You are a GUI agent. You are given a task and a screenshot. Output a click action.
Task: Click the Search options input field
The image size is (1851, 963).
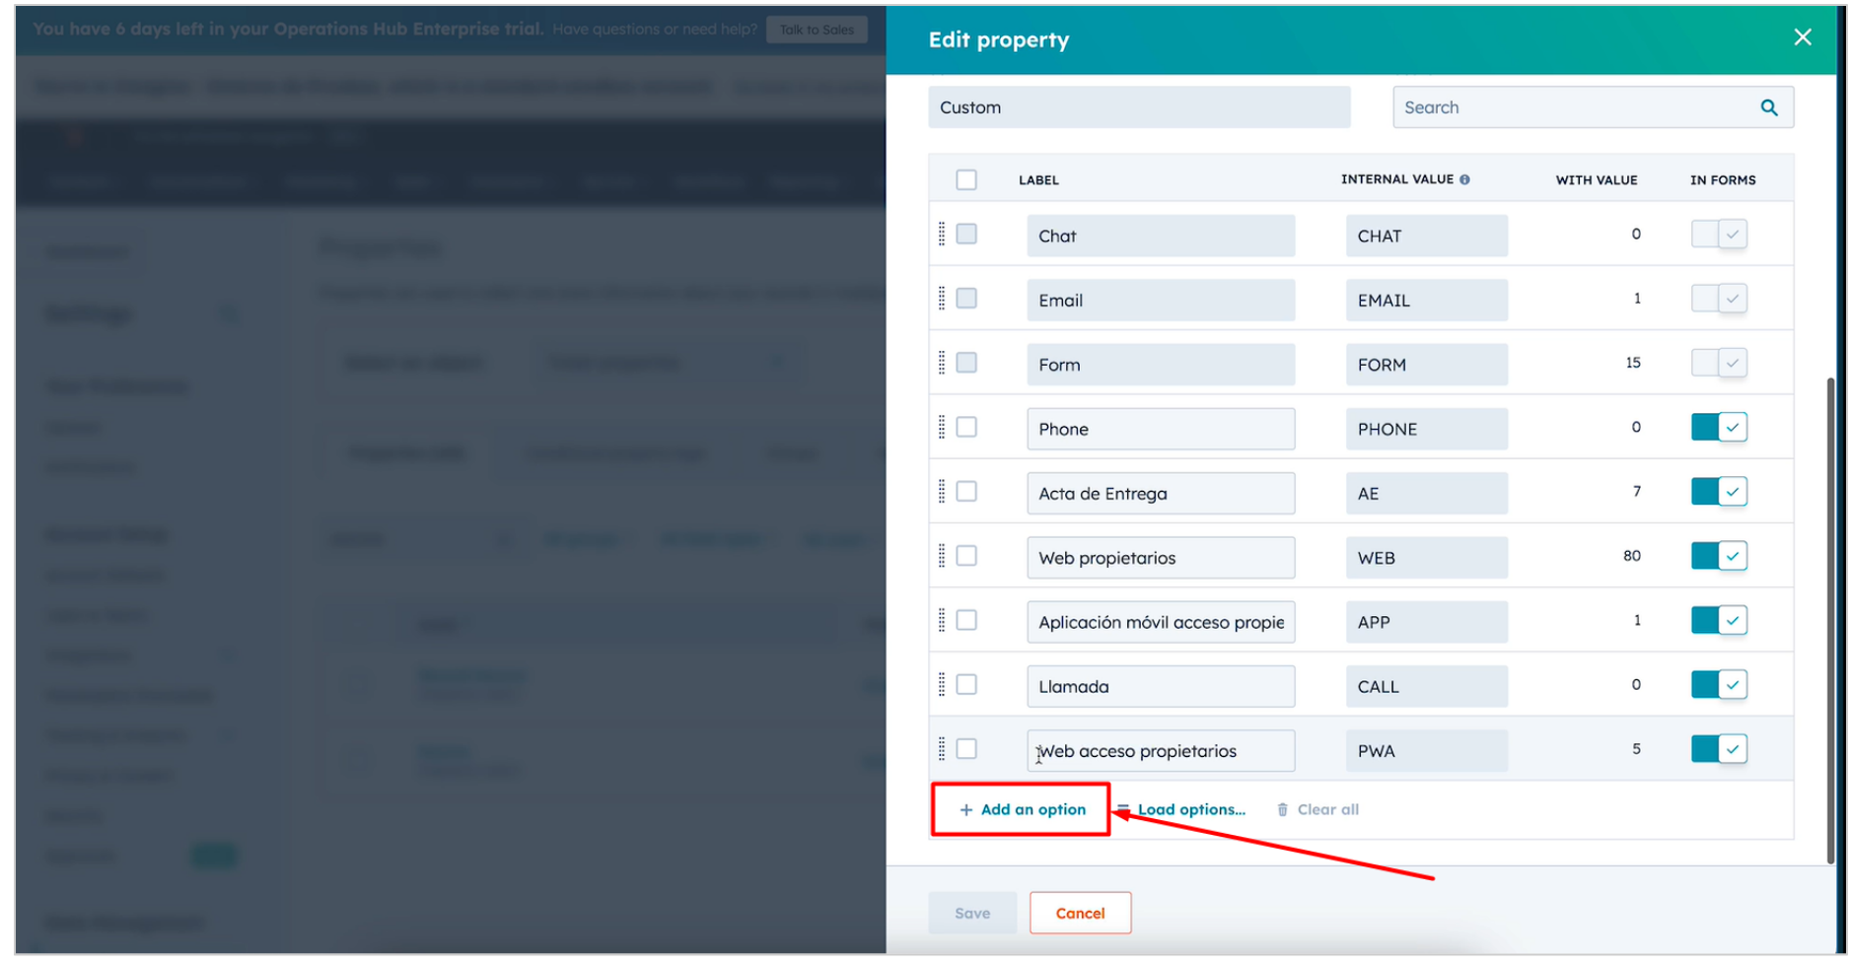pyautogui.click(x=1575, y=107)
